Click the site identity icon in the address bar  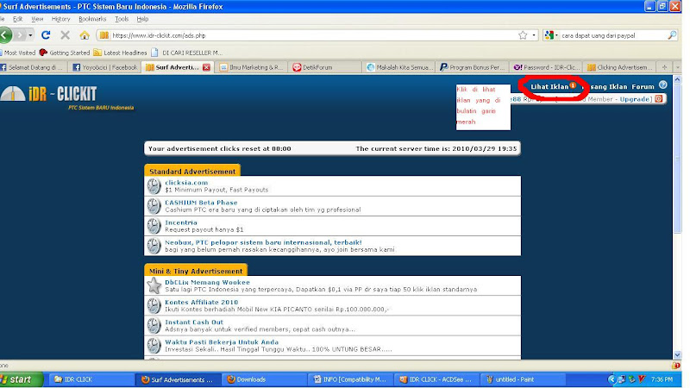tap(103, 35)
